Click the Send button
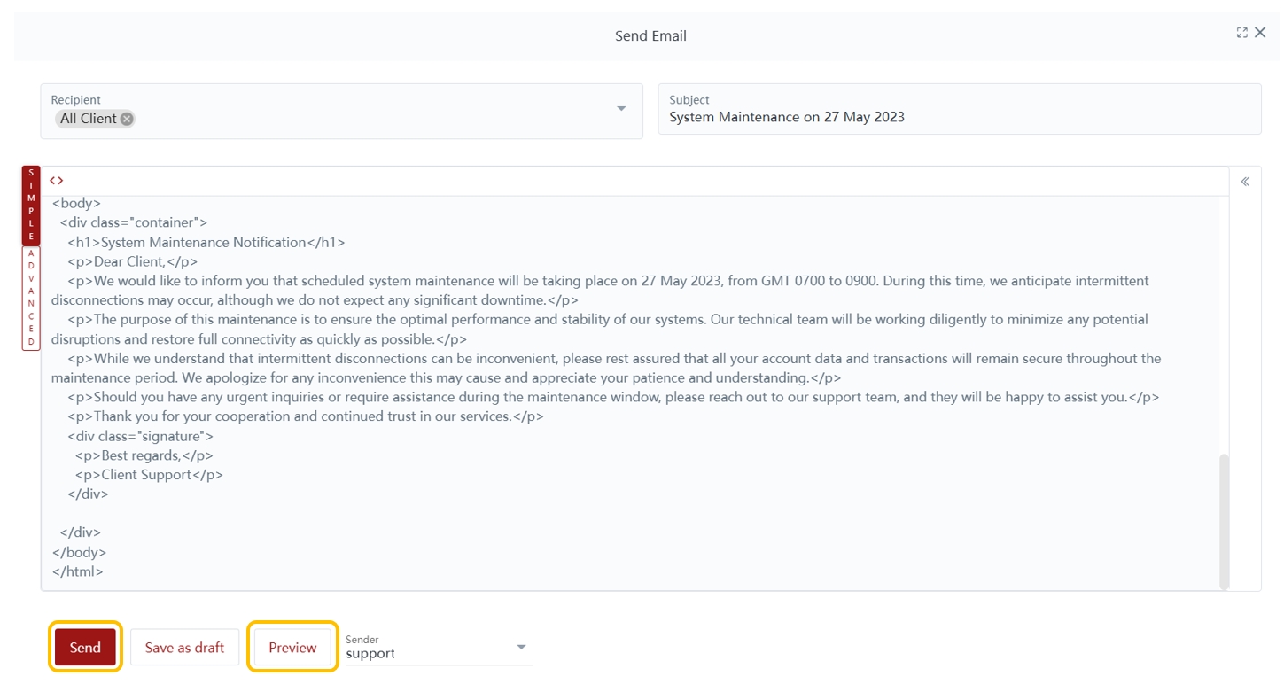Image resolution: width=1284 pixels, height=684 pixels. [85, 648]
